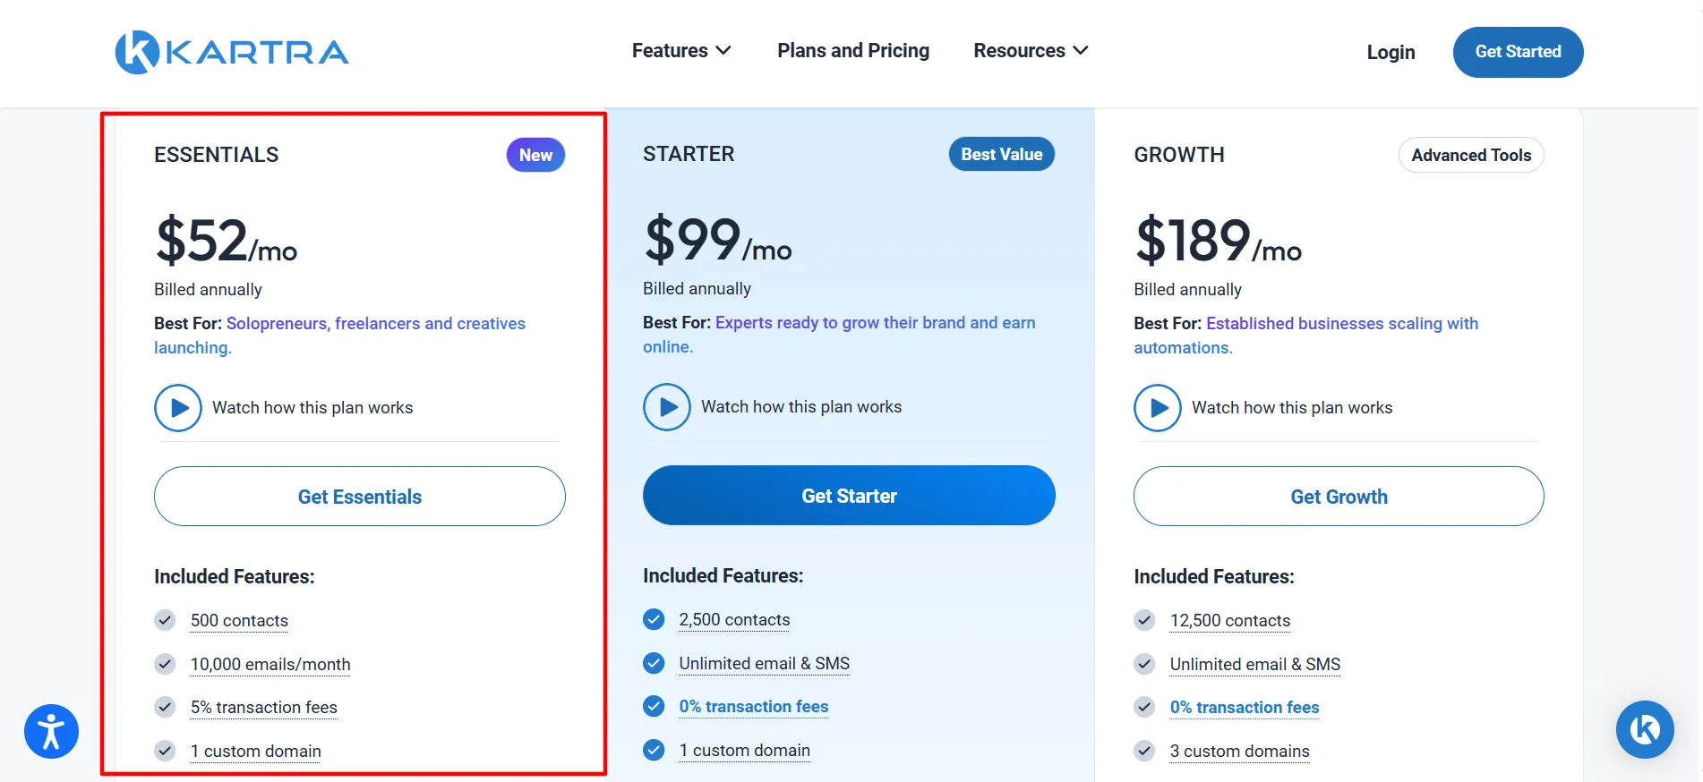The width and height of the screenshot is (1703, 782).
Task: Open the Growth 0% transaction fees link
Action: (x=1245, y=708)
